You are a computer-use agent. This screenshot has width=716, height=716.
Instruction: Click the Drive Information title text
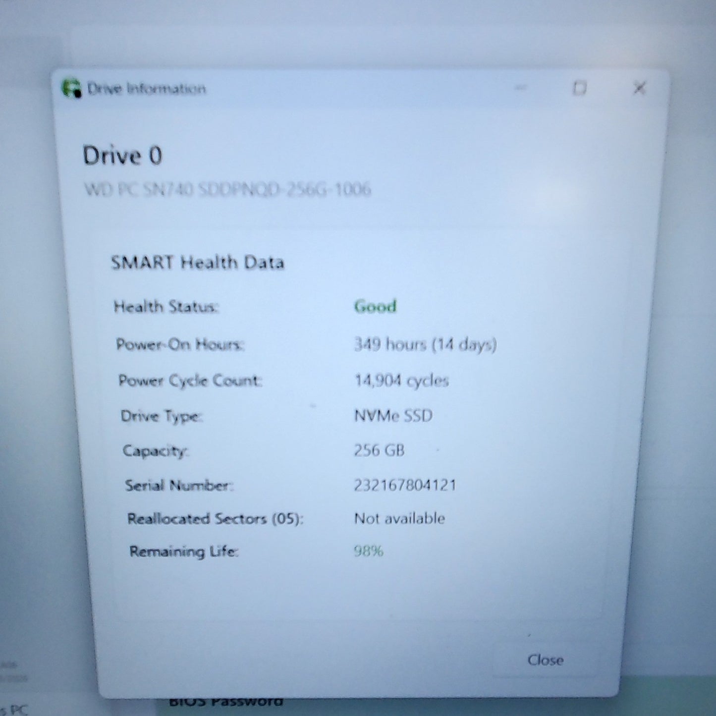[x=146, y=89]
